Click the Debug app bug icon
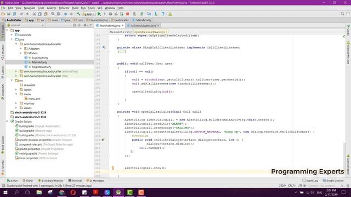 [110, 14]
